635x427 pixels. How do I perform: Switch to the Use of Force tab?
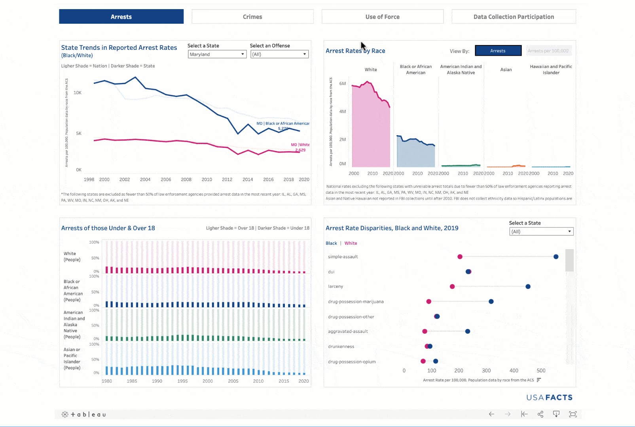(x=382, y=17)
